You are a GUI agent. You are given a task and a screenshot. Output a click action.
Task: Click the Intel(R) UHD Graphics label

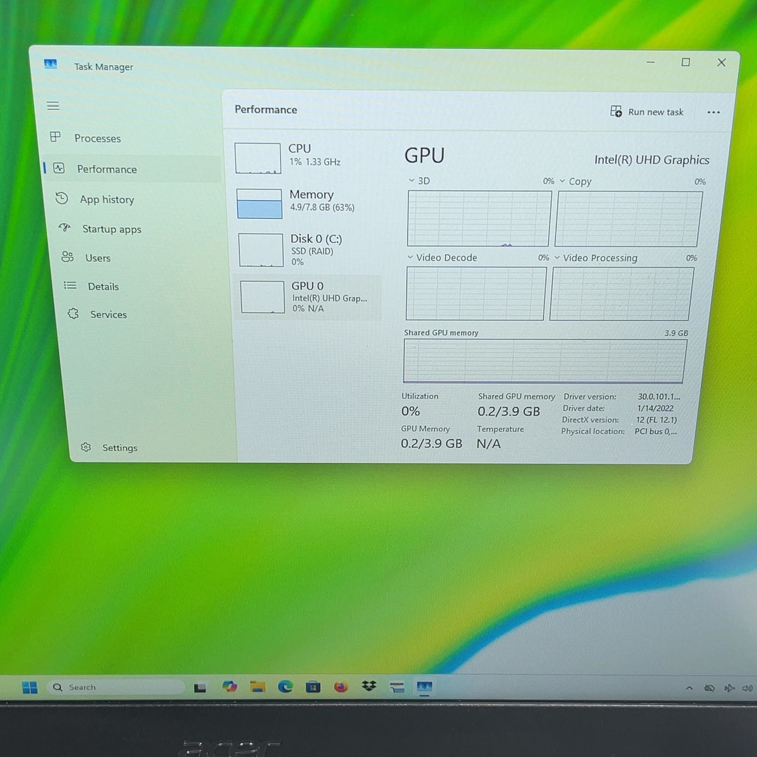click(x=652, y=160)
